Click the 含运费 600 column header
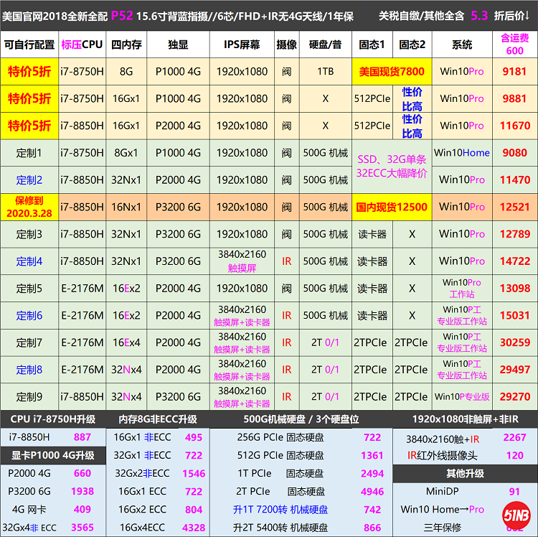Screen dimensions: 538x537 [x=514, y=45]
